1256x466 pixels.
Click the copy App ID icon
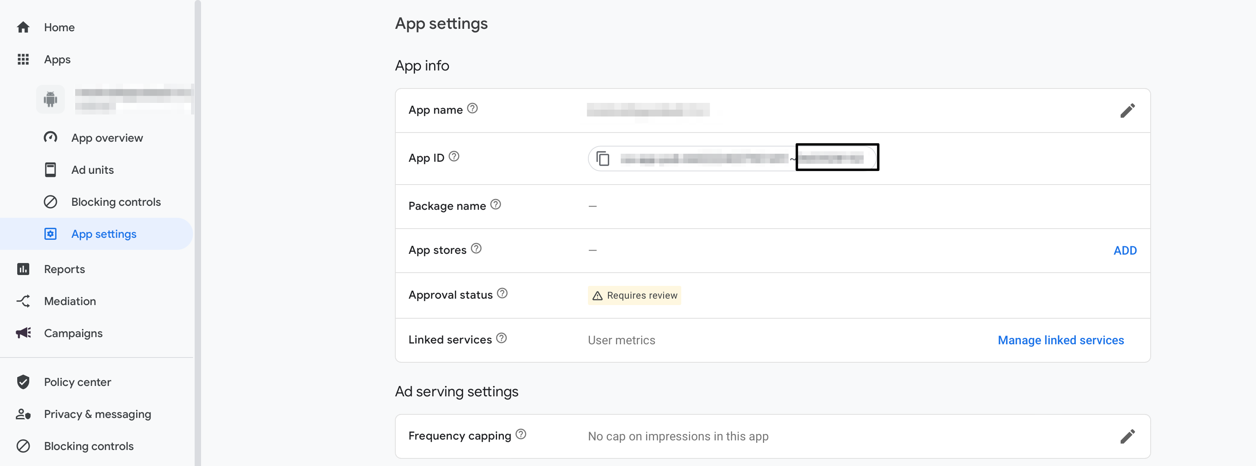coord(603,159)
